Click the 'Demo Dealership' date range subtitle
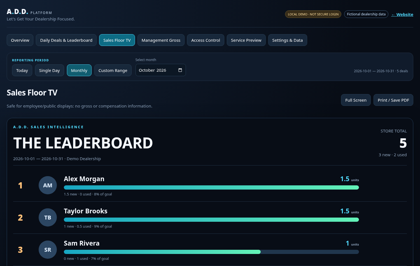 (57, 159)
